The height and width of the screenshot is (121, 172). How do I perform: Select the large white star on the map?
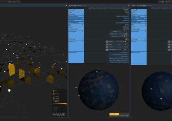coord(9,91)
